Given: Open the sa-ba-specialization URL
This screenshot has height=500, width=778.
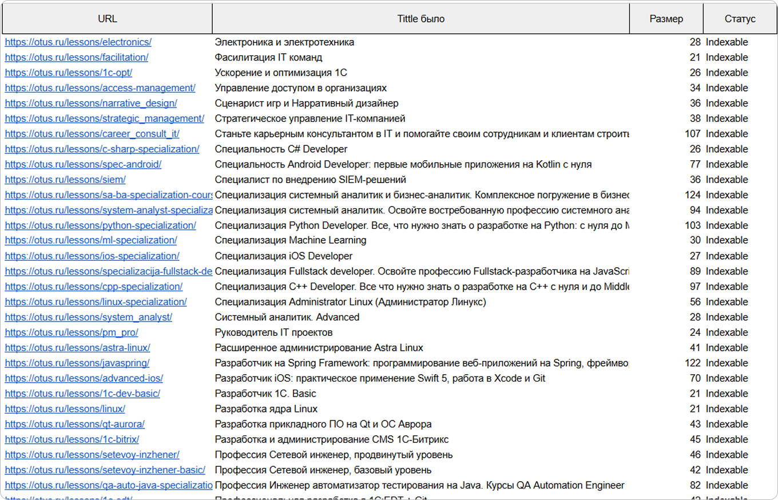Looking at the screenshot, I should tap(109, 195).
